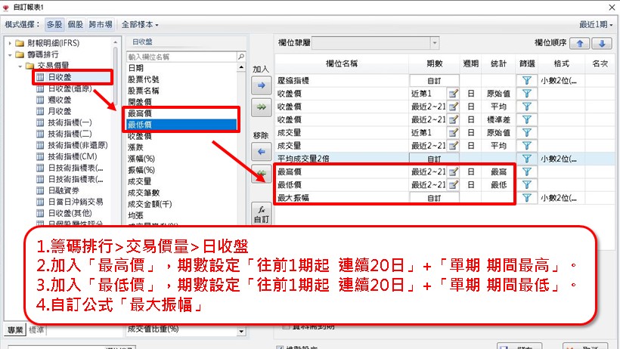620x349 pixels.
Task: Click the 自訂 period cell of 平均成交量2倍
Action: (434, 159)
